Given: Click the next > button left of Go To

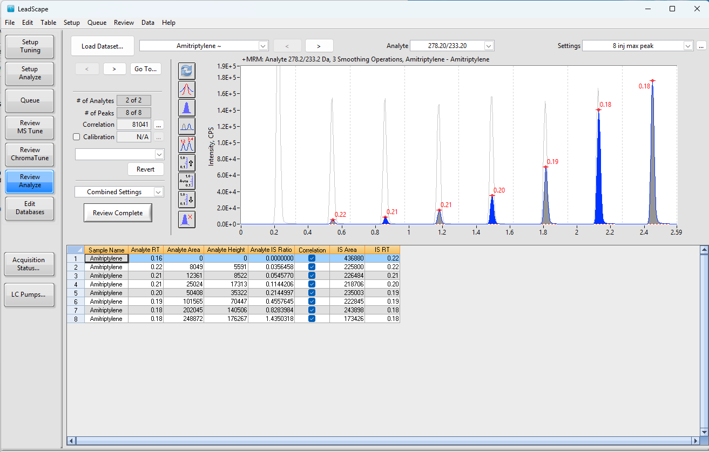Looking at the screenshot, I should (114, 69).
